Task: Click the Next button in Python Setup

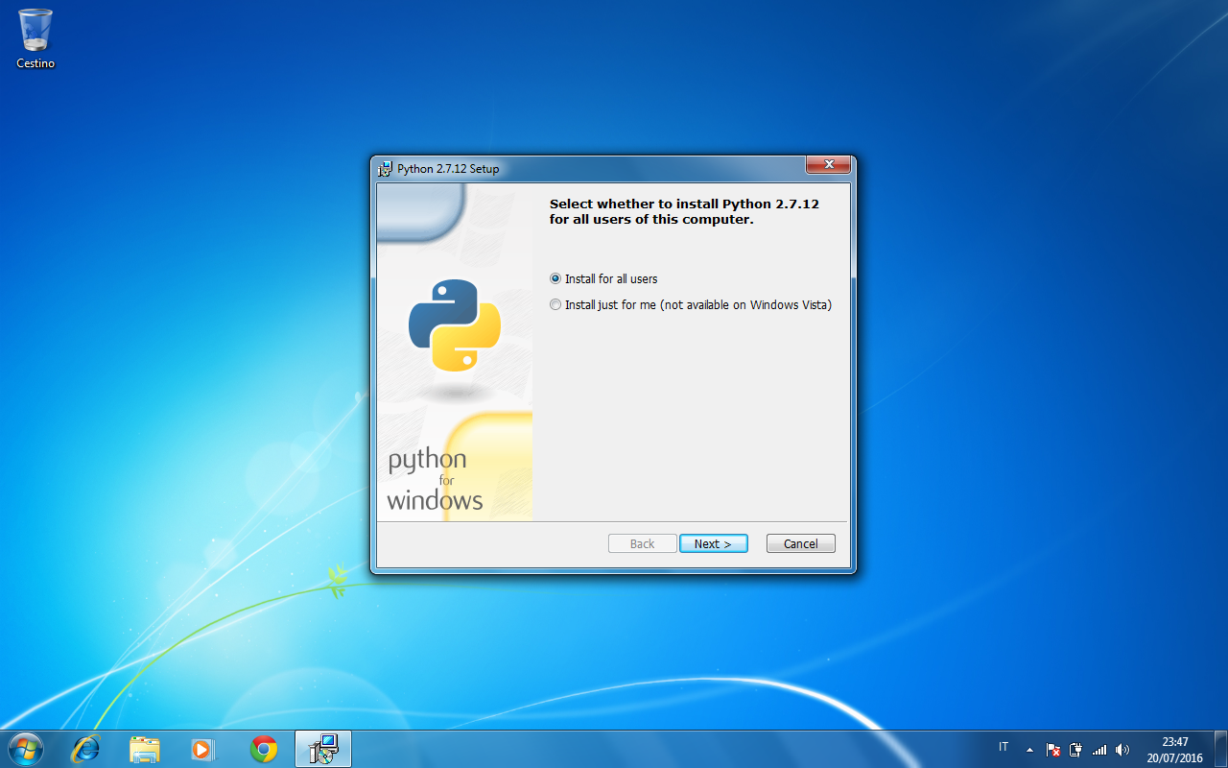Action: (x=714, y=543)
